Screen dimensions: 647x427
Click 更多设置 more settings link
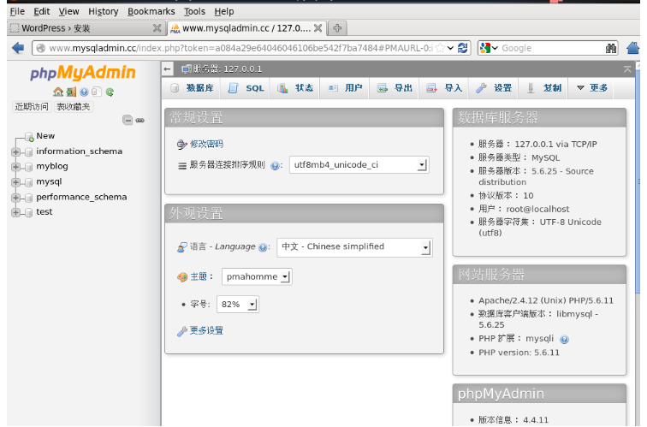206,331
